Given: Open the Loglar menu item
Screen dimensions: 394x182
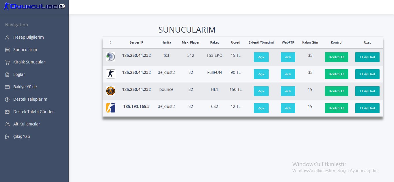Looking at the screenshot, I should pyautogui.click(x=19, y=74).
